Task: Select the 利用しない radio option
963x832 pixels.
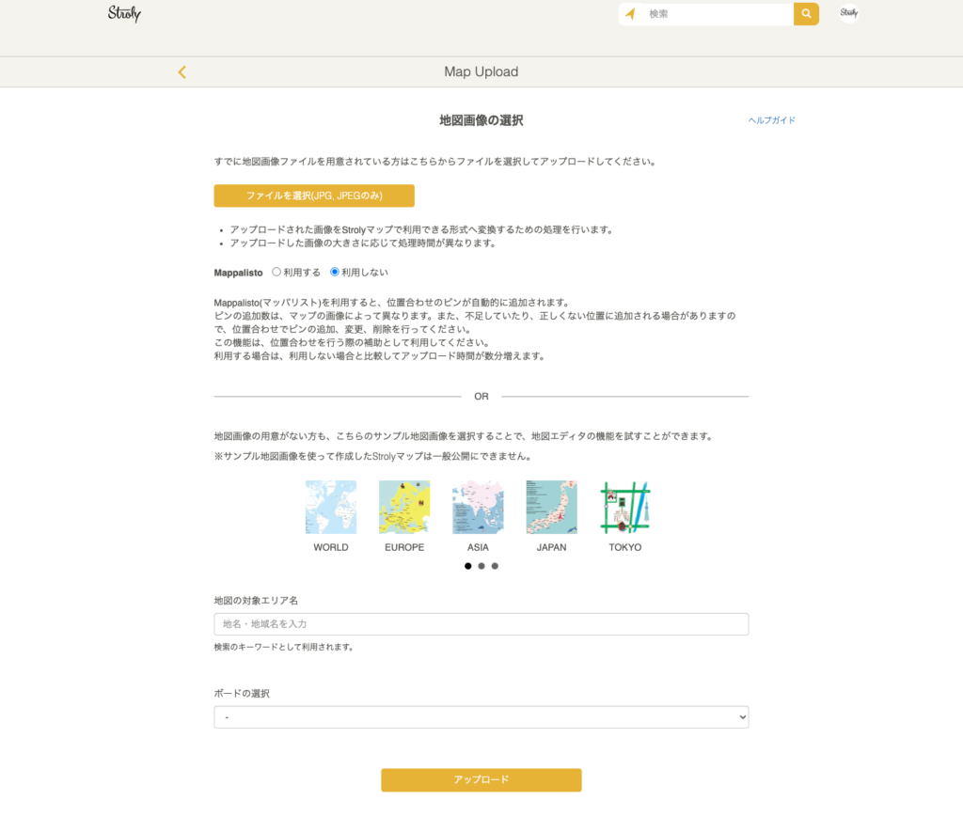Action: (335, 273)
